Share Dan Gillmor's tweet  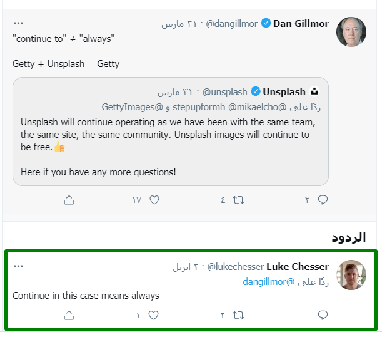69,200
